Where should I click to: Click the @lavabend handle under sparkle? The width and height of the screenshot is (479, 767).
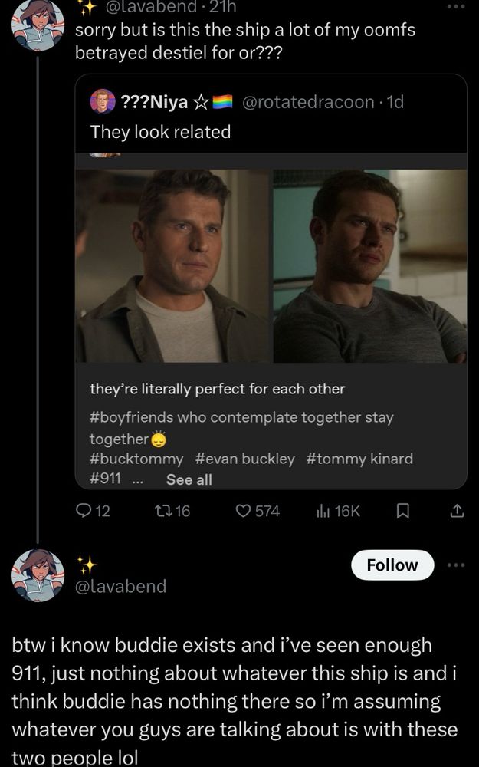[x=120, y=586]
